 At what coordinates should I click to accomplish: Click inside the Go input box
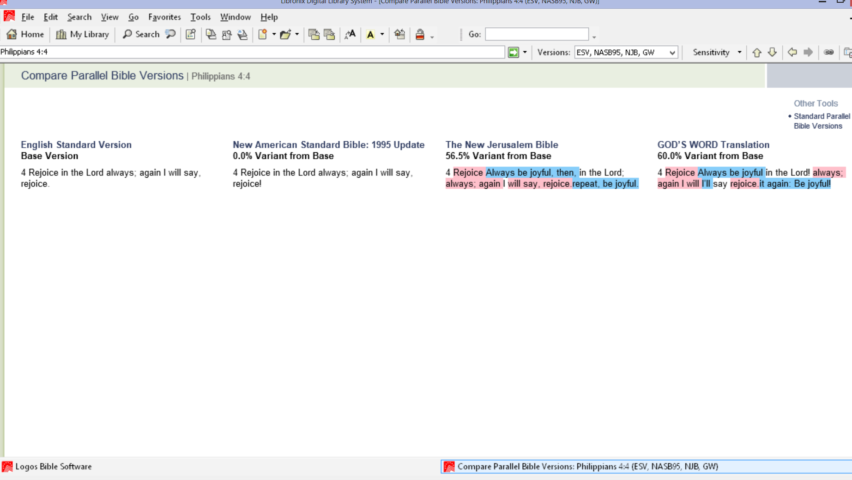coord(537,34)
